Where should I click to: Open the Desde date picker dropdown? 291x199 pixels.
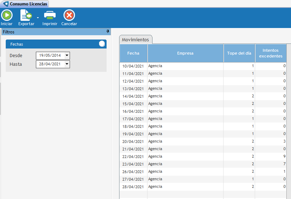(67, 56)
